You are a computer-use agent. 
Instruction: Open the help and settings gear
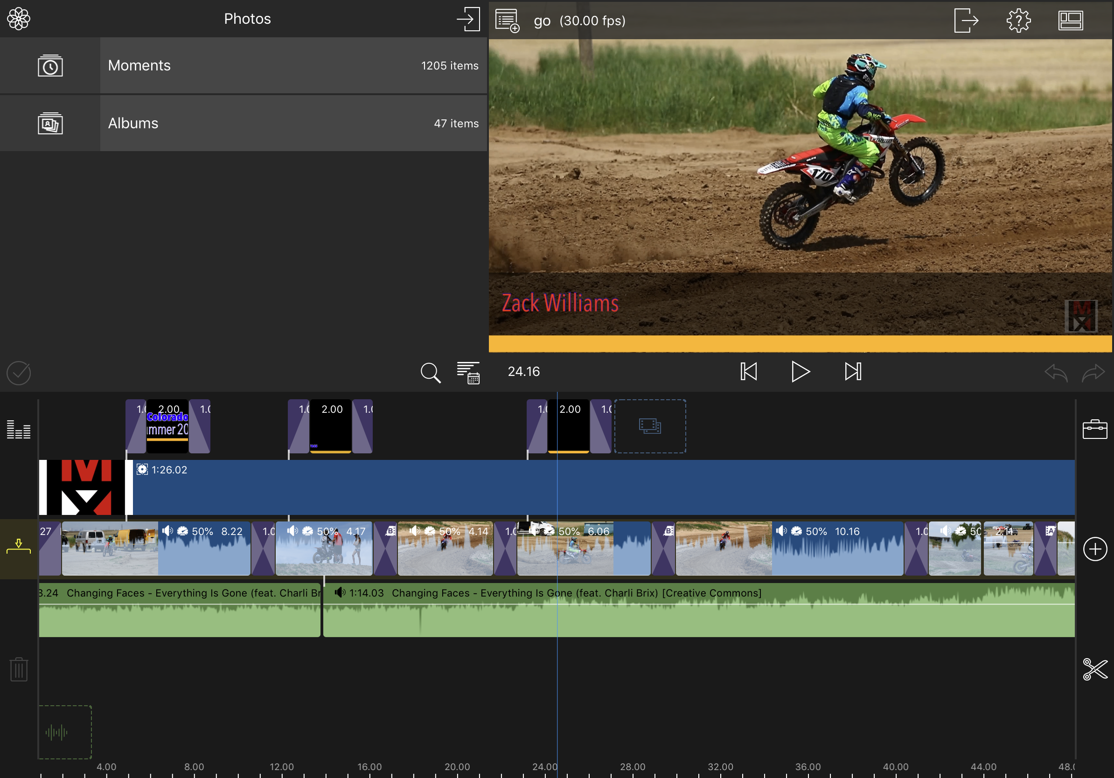(1018, 21)
